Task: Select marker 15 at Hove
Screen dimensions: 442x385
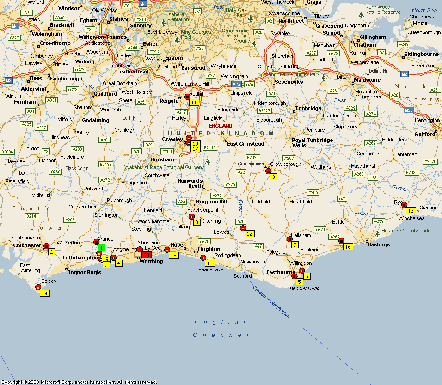Action: click(x=173, y=256)
